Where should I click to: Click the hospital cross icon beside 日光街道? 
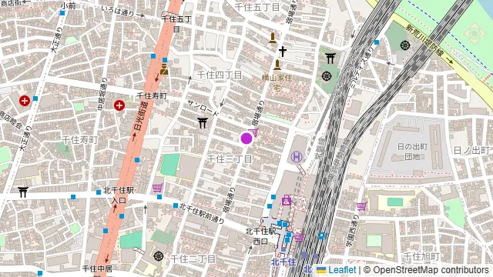tap(119, 105)
